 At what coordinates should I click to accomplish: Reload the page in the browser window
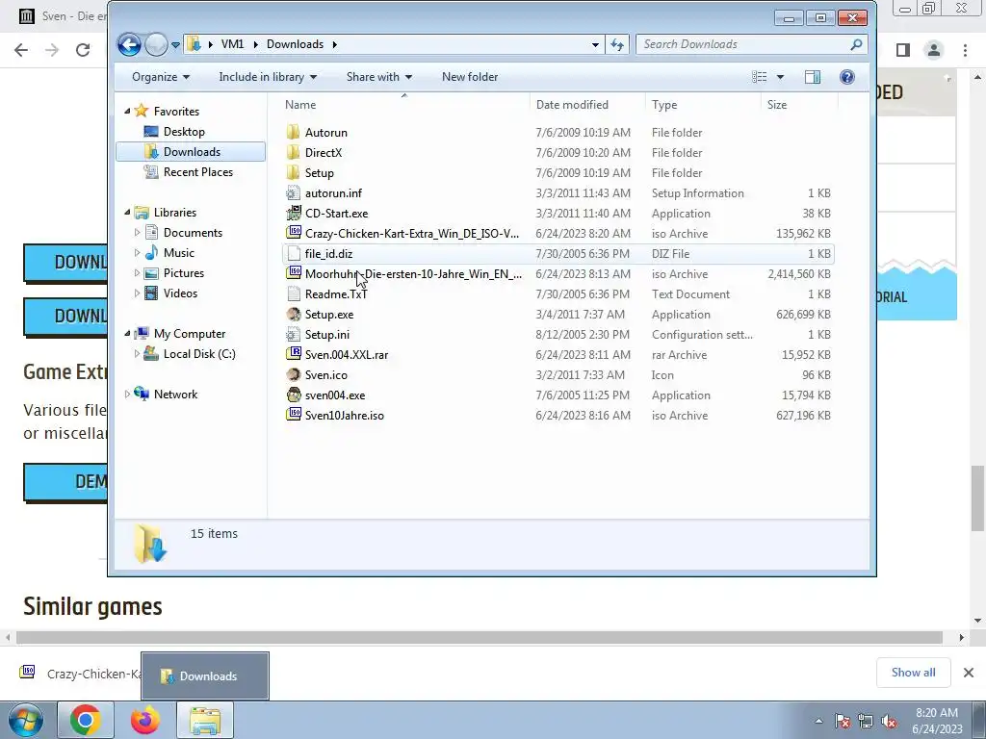point(83,50)
